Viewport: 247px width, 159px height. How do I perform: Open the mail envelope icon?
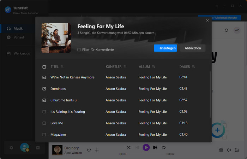pyautogui.click(x=38, y=148)
